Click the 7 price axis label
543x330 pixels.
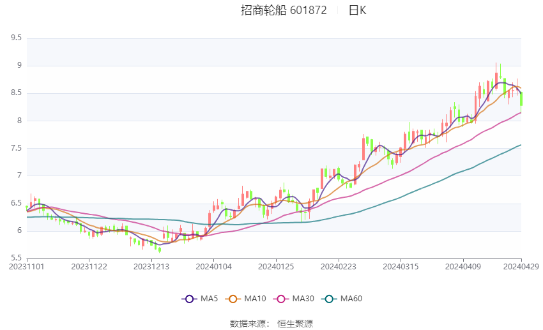pyautogui.click(x=19, y=176)
